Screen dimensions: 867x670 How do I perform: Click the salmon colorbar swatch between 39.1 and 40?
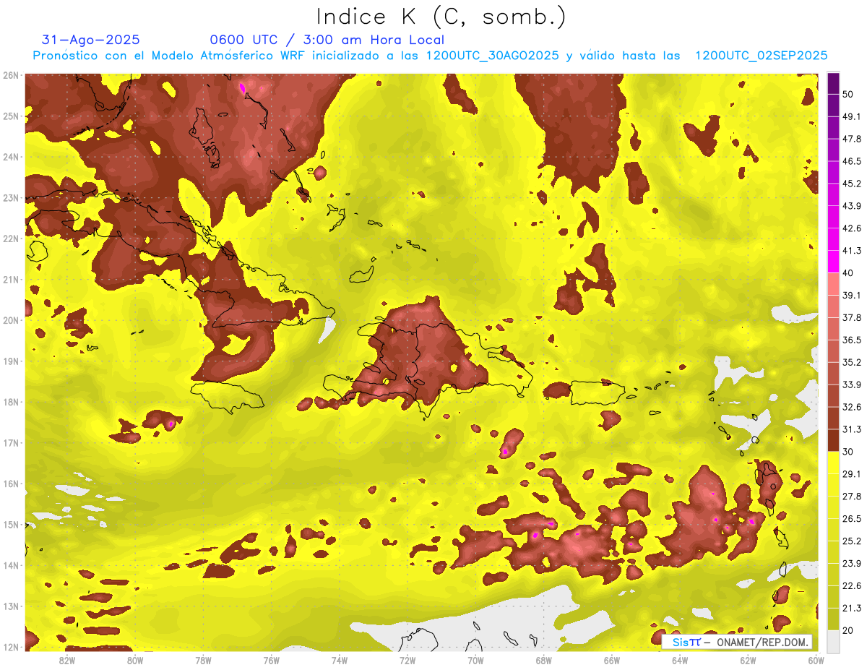(x=834, y=283)
